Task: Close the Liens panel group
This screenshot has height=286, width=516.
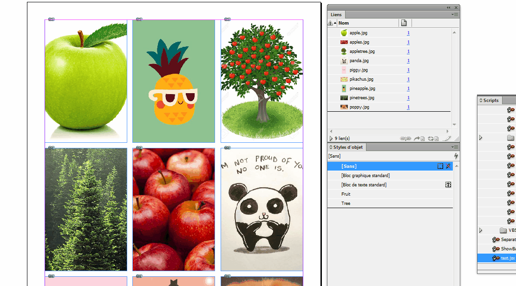Action: point(456,7)
